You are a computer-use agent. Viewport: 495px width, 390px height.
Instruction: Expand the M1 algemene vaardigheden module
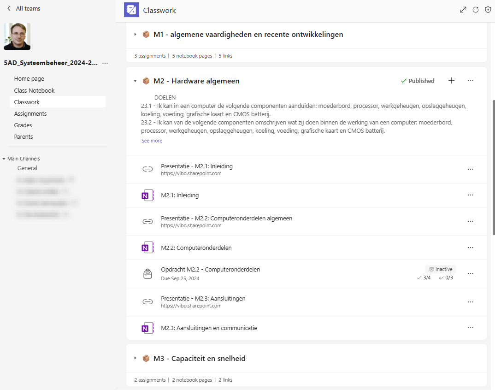[x=135, y=35]
